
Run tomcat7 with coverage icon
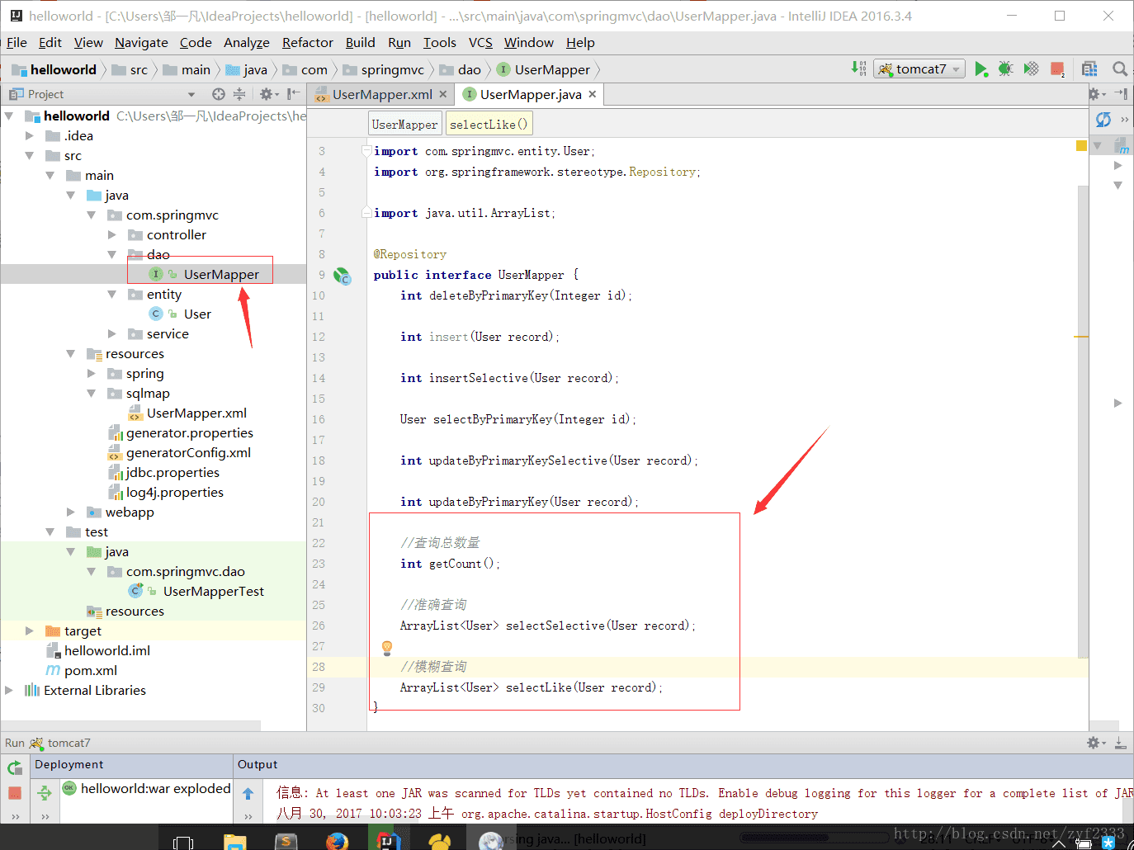(x=1031, y=69)
